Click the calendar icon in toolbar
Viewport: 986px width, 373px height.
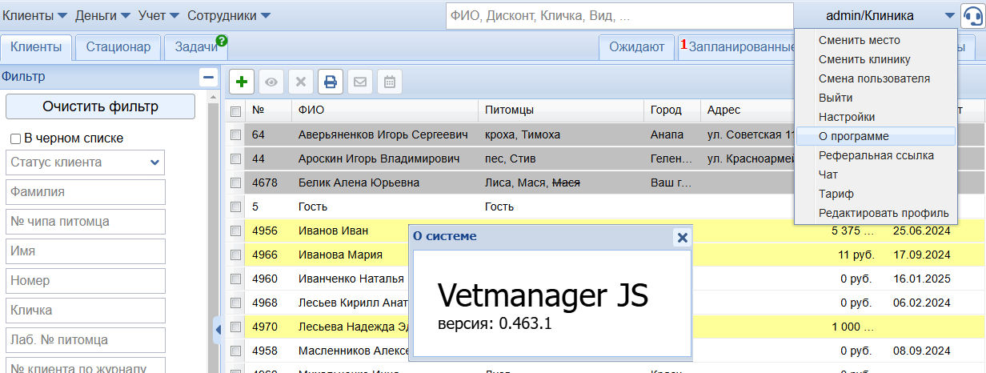click(x=390, y=82)
